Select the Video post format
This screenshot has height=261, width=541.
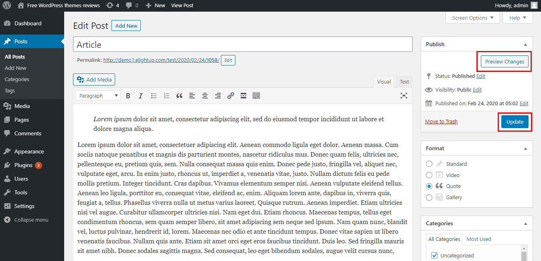click(429, 175)
